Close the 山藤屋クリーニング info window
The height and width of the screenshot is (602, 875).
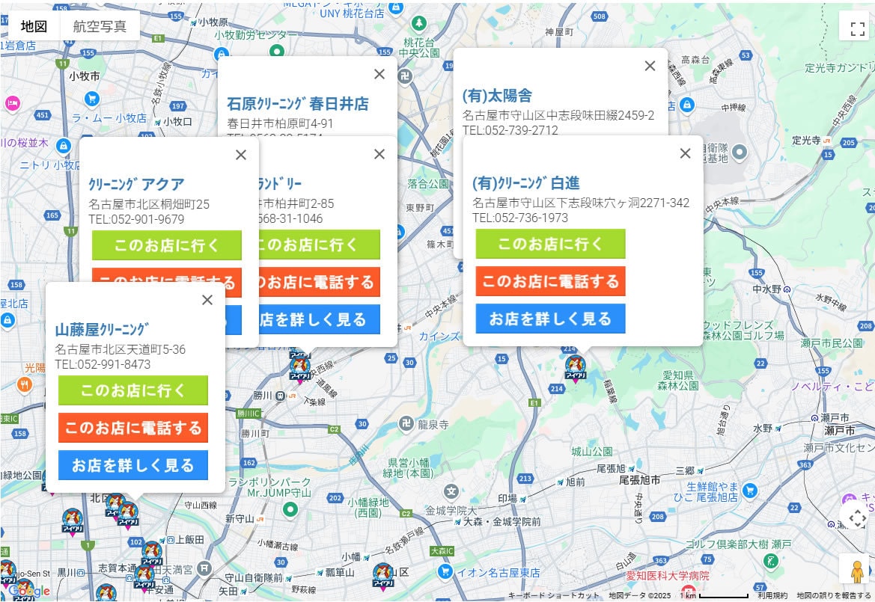[207, 300]
